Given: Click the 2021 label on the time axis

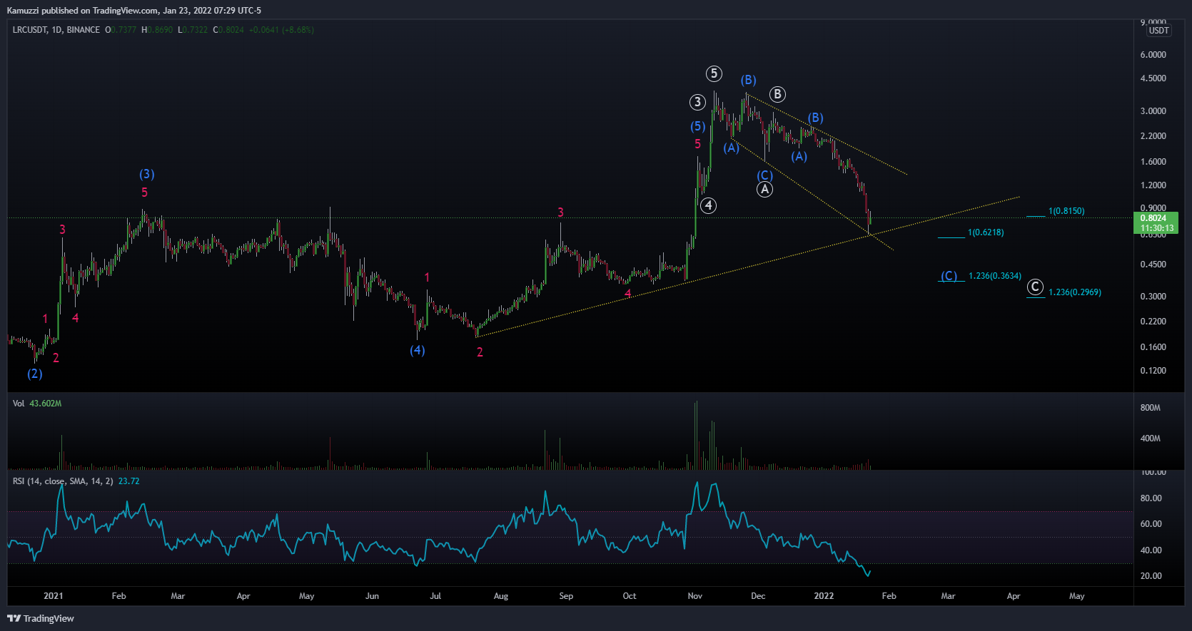Looking at the screenshot, I should click(54, 596).
